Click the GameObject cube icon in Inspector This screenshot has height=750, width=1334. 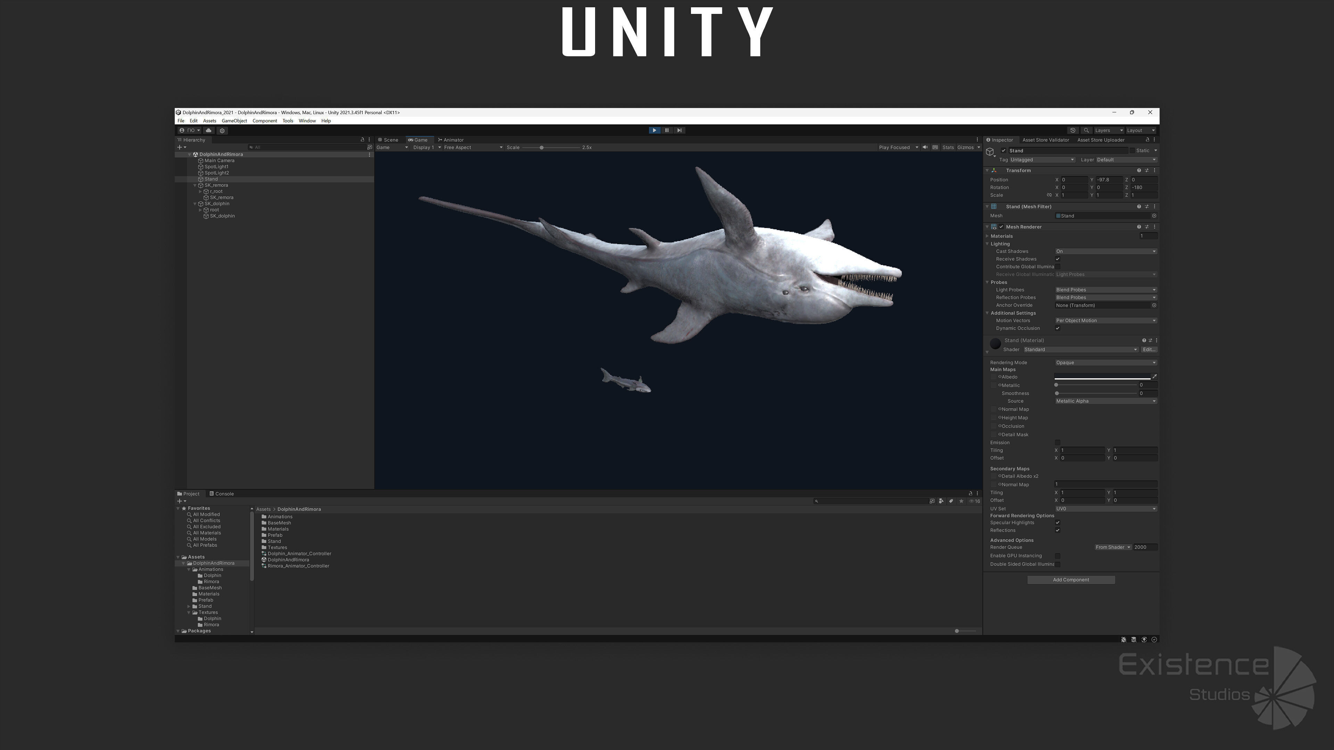click(x=990, y=152)
